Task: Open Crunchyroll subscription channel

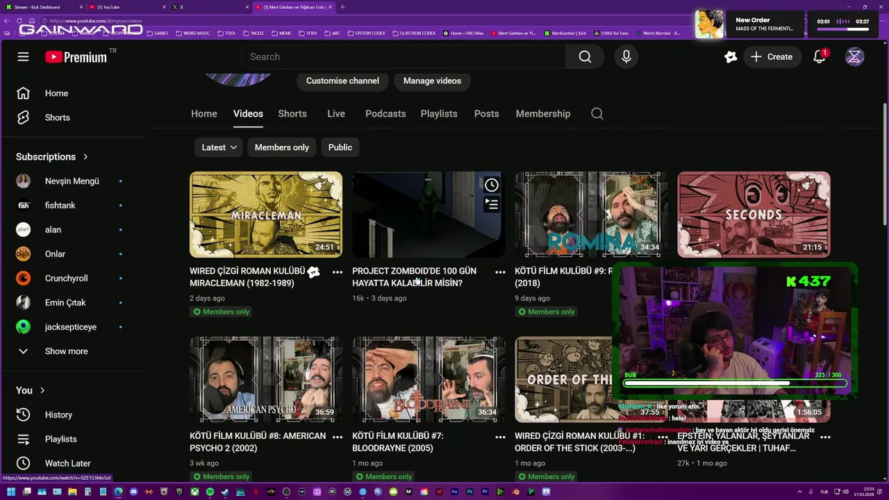Action: (73, 278)
